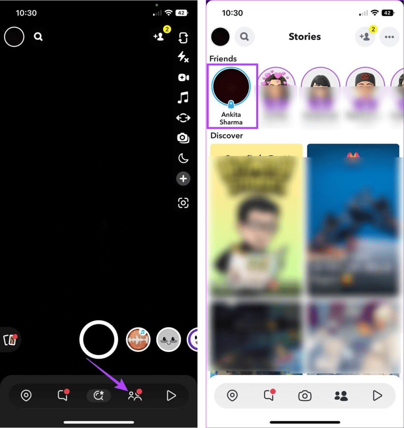This screenshot has height=428, width=404.
Task: Open the search icon on the Stories screen
Action: coord(245,37)
